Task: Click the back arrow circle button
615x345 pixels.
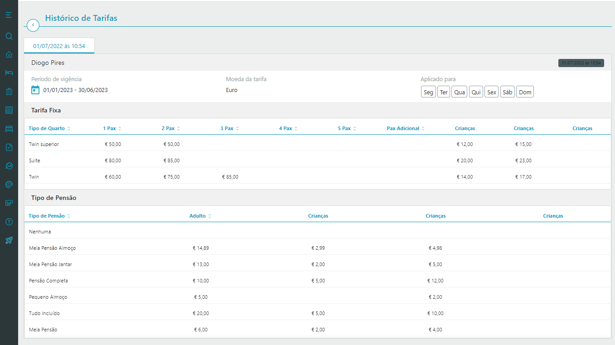Action: [x=33, y=25]
